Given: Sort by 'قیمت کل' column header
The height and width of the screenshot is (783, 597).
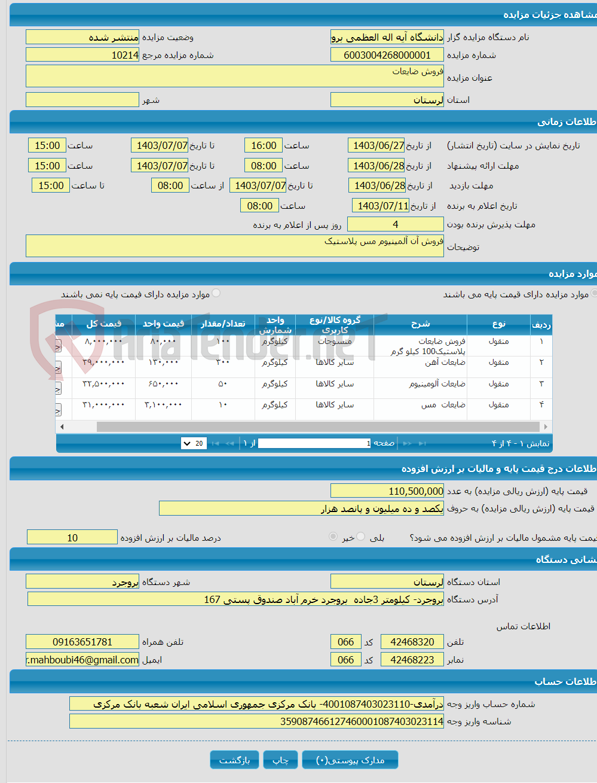Looking at the screenshot, I should click(x=104, y=324).
